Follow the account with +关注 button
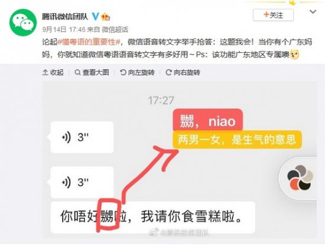This screenshot has height=248, width=325. (x=273, y=15)
